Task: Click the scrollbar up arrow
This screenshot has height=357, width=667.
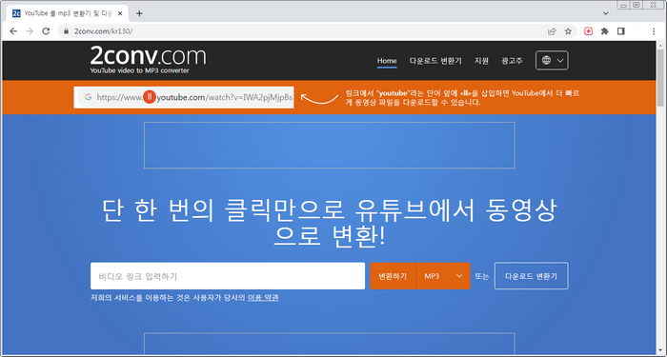Action: pos(660,45)
